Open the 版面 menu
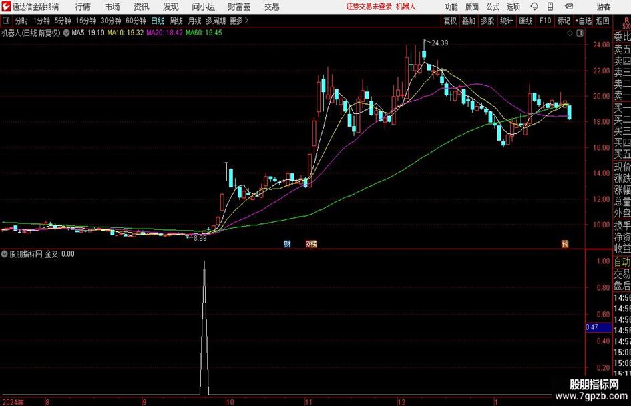Screen dimensions: 631x406 [471, 7]
